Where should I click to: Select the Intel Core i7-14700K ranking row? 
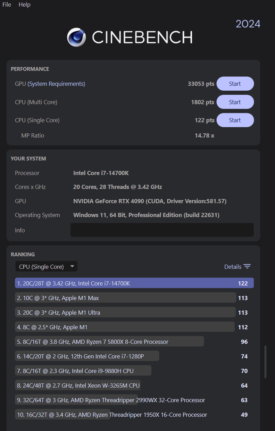[x=134, y=283]
